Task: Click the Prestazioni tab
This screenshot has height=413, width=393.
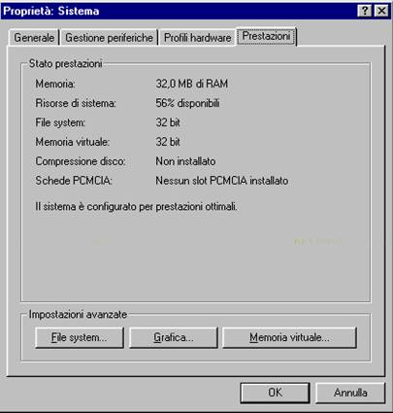Action: [266, 36]
